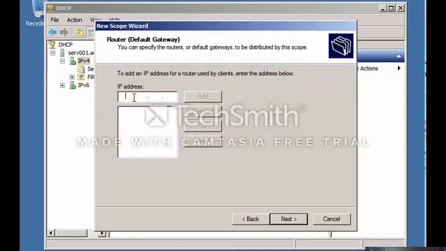
Task: Maximize the DHCP window
Action: point(392,8)
